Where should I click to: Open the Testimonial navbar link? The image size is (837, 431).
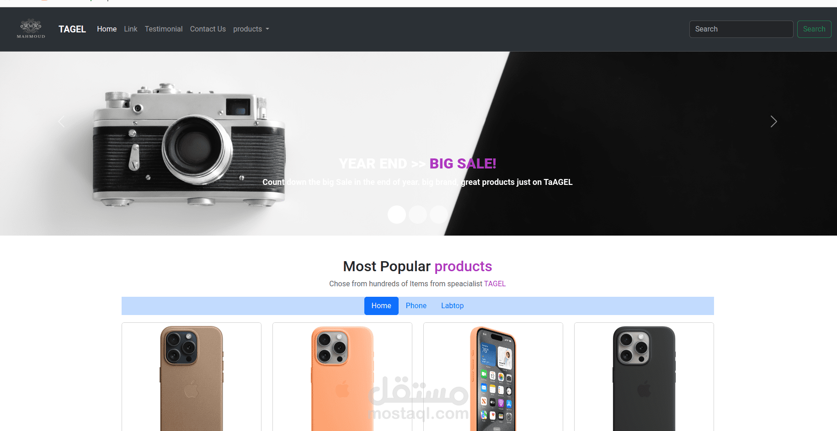point(164,29)
